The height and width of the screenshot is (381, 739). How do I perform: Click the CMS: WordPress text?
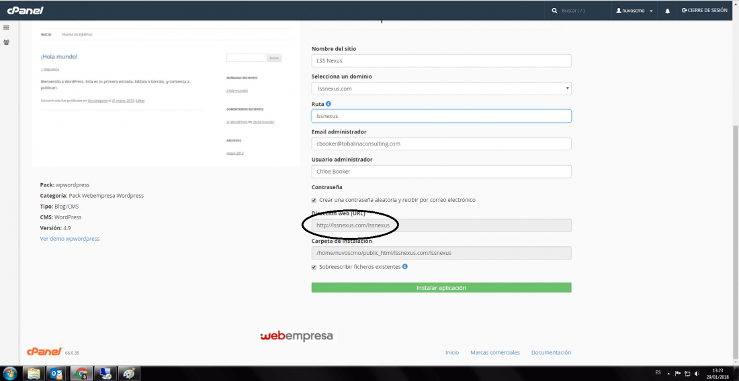[x=60, y=217]
